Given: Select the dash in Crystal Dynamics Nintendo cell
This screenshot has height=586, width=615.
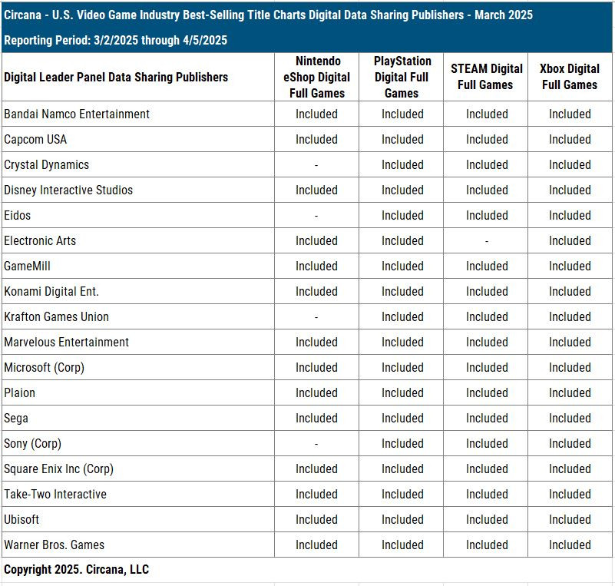Looking at the screenshot, I should coord(316,165).
